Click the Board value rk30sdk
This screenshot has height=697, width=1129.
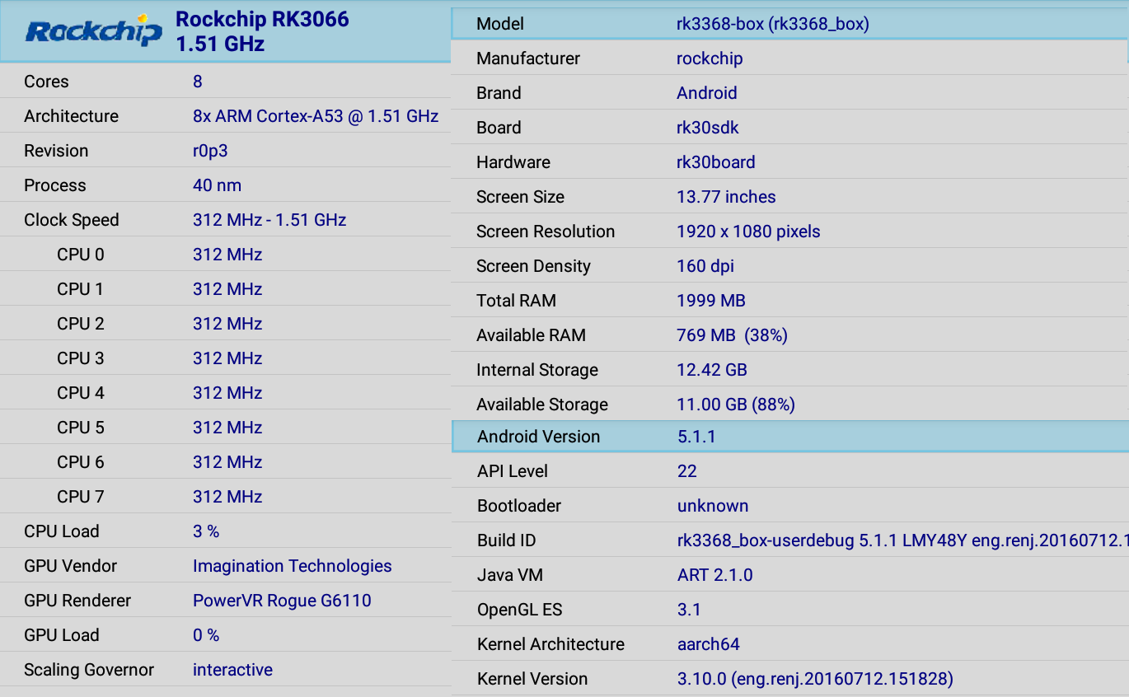[708, 128]
